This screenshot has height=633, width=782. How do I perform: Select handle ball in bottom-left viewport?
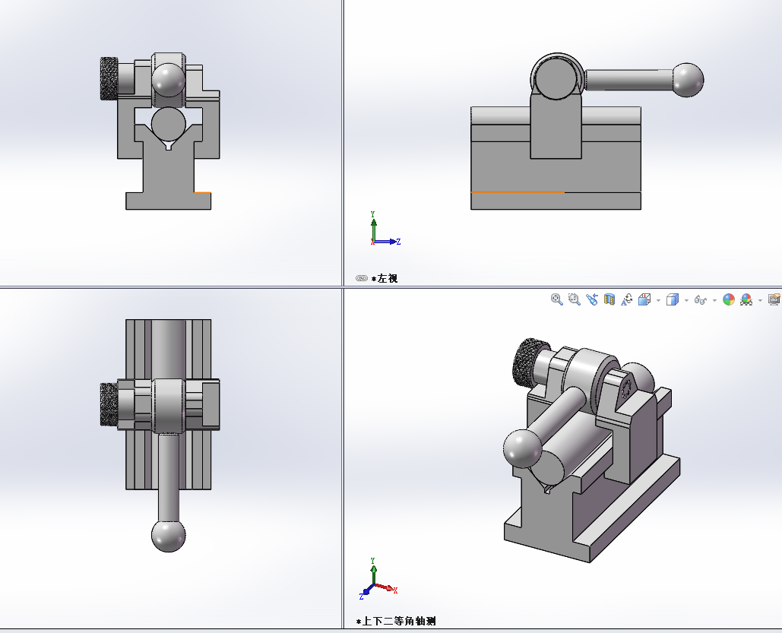(x=169, y=536)
